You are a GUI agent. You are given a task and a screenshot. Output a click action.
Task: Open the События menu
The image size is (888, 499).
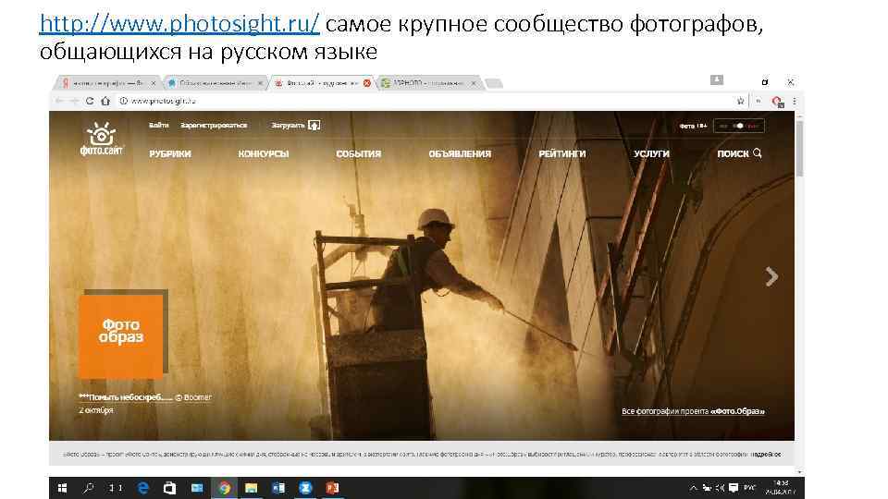[x=359, y=154]
